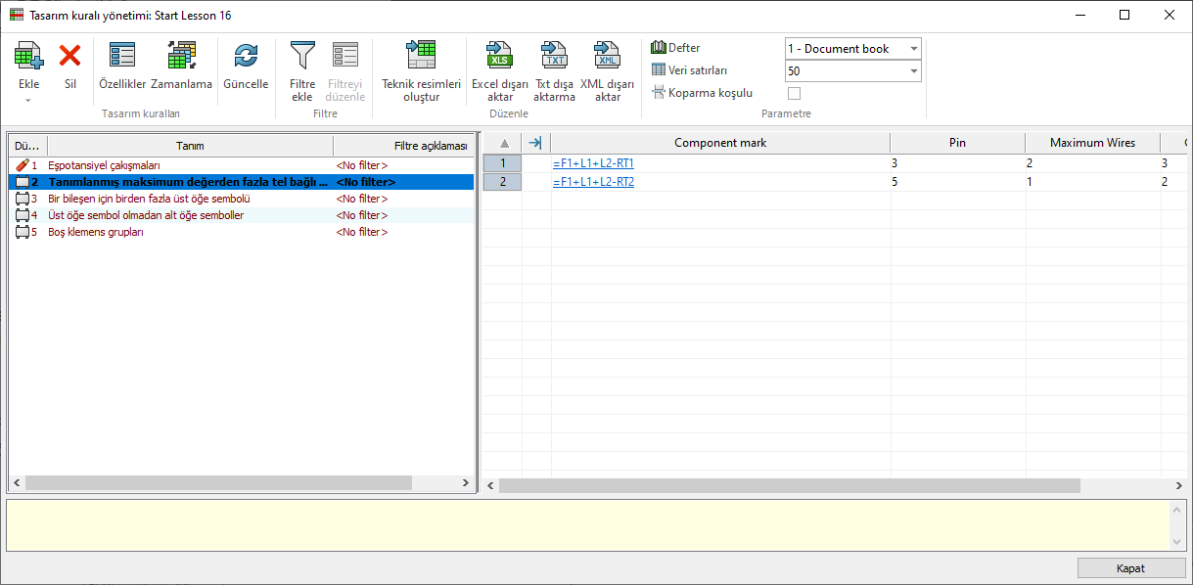Expand the Veri satırları dropdown
Image resolution: width=1193 pixels, height=585 pixels.
tap(913, 71)
